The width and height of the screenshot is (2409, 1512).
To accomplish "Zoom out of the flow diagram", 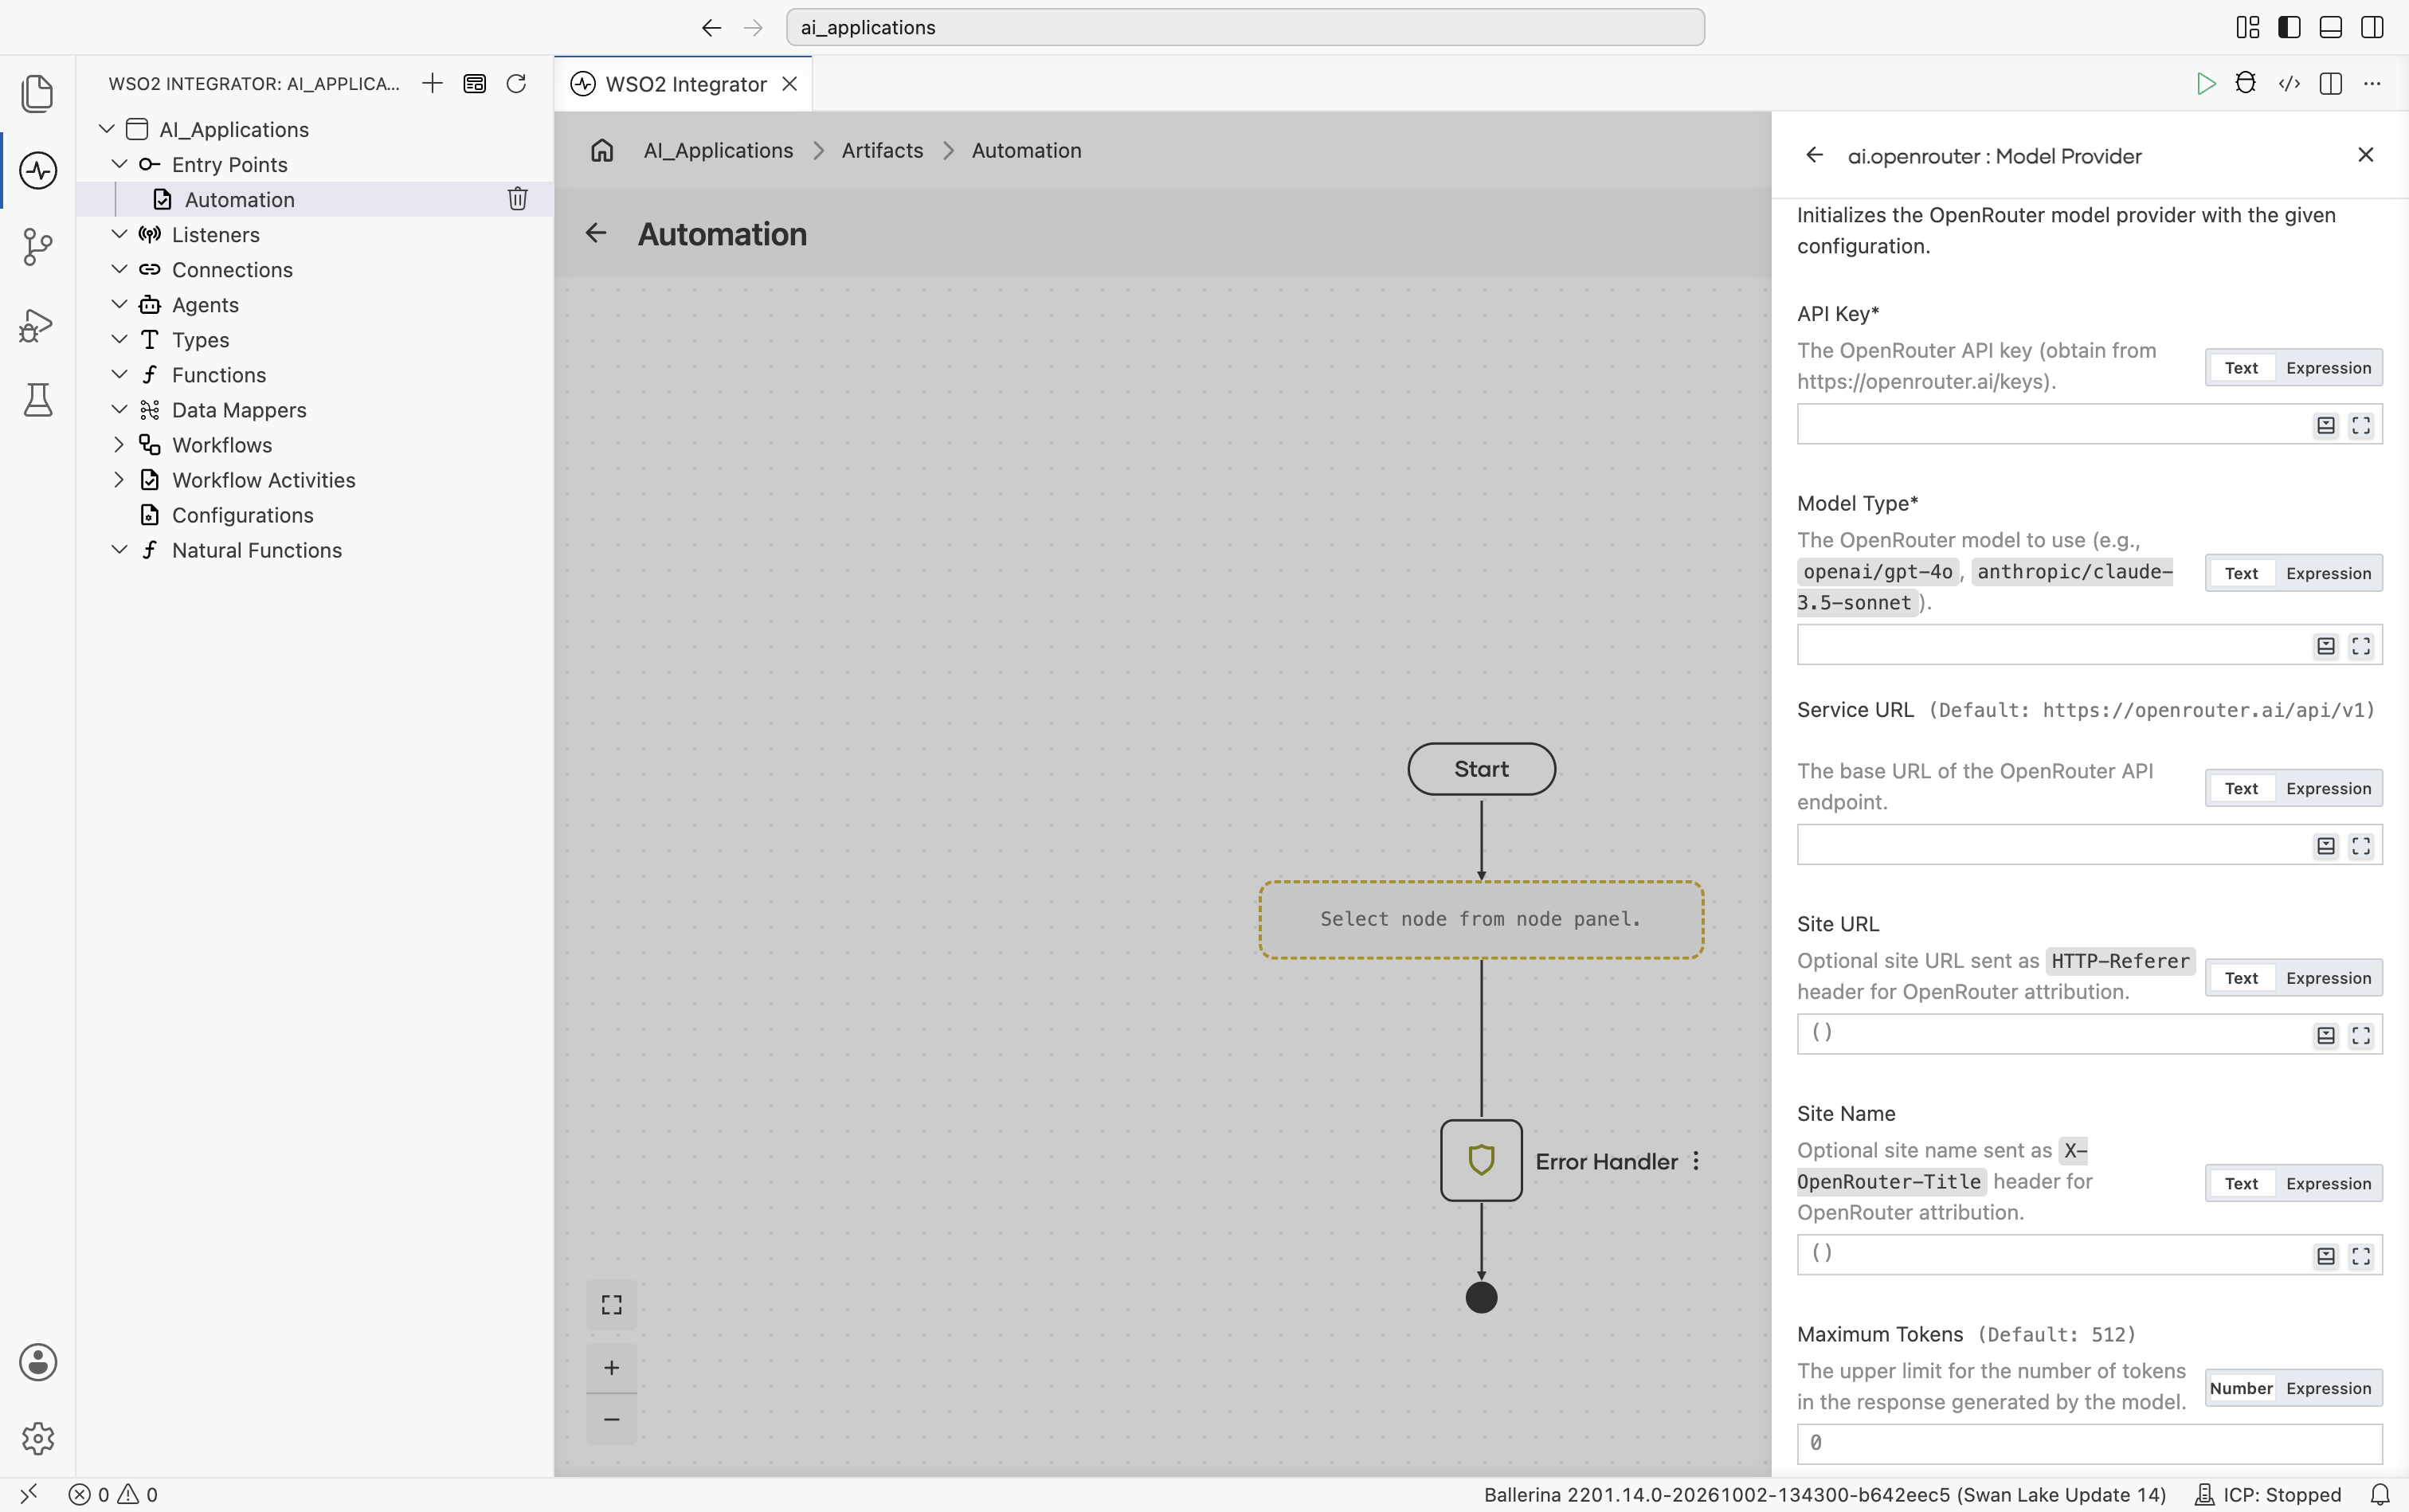I will [x=612, y=1420].
